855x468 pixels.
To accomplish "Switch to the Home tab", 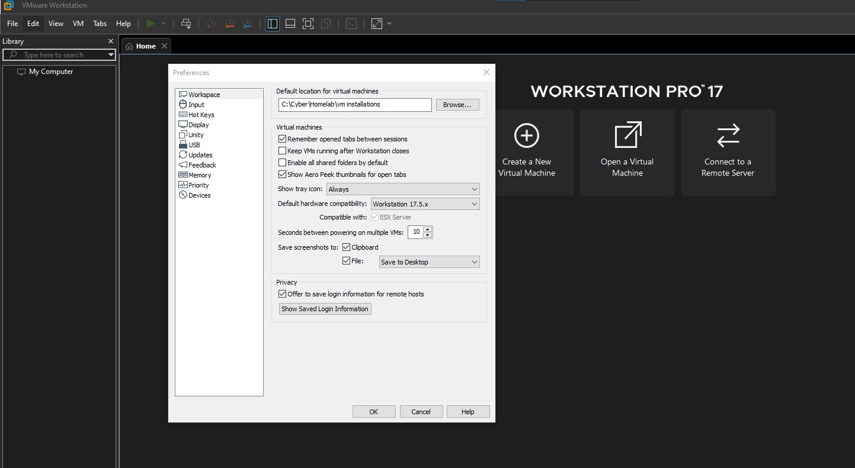I will tap(145, 45).
